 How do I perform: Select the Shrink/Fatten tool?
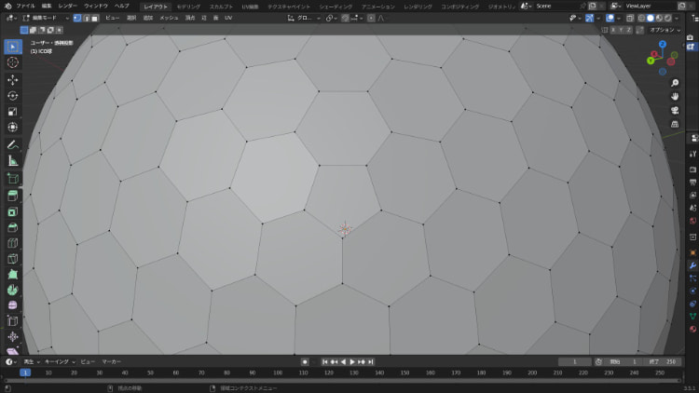pyautogui.click(x=13, y=336)
